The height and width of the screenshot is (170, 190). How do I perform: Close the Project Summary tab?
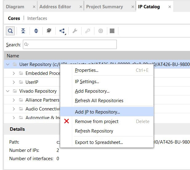[x=133, y=7]
